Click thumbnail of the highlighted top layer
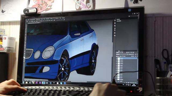This screenshot has width=172, height=96. 119,58
